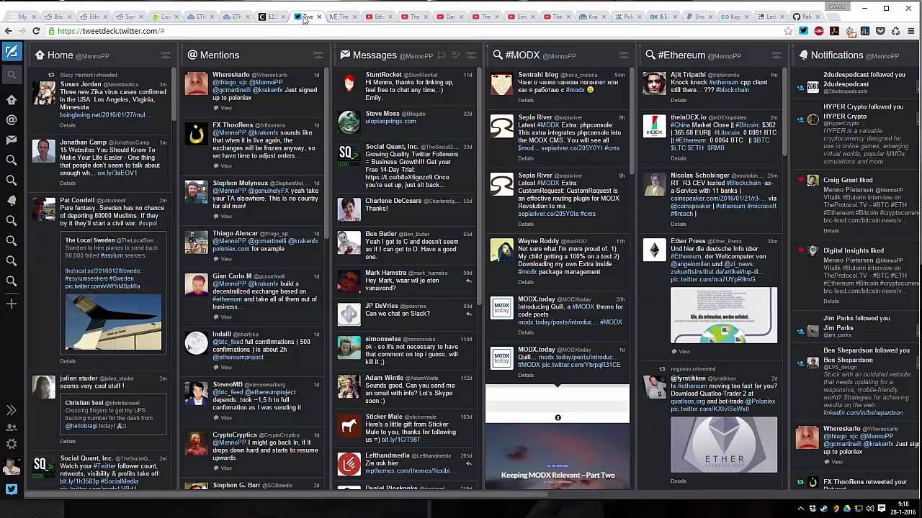The height and width of the screenshot is (518, 922).
Task: Open the new Tweet compose button
Action: click(11, 51)
